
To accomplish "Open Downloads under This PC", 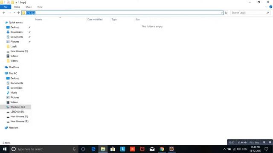I will pyautogui.click(x=16, y=88).
